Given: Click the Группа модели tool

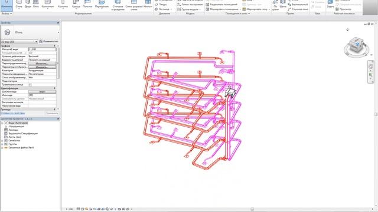Looking at the screenshot, I should coord(189,9).
